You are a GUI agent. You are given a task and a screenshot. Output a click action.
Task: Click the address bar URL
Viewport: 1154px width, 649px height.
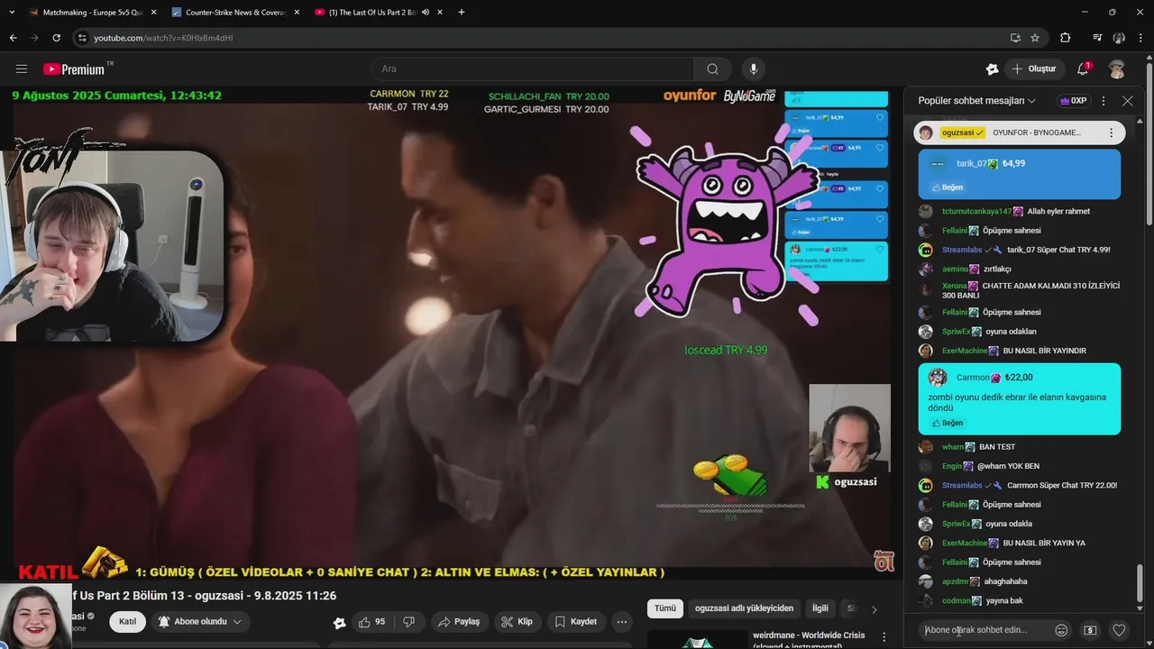pos(163,38)
